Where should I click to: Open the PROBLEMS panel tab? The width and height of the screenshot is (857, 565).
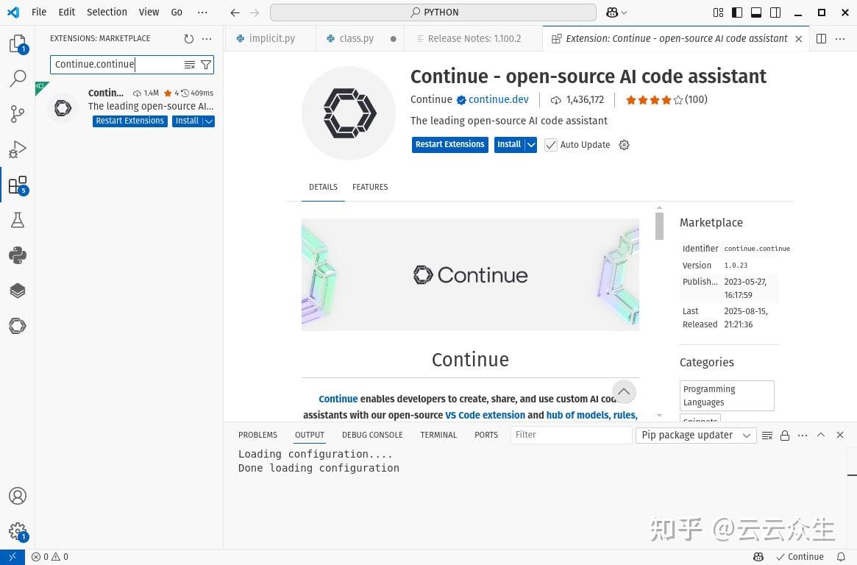coord(257,435)
